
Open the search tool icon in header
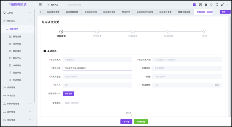pos(200,5)
